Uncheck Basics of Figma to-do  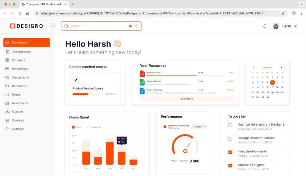tap(230, 166)
